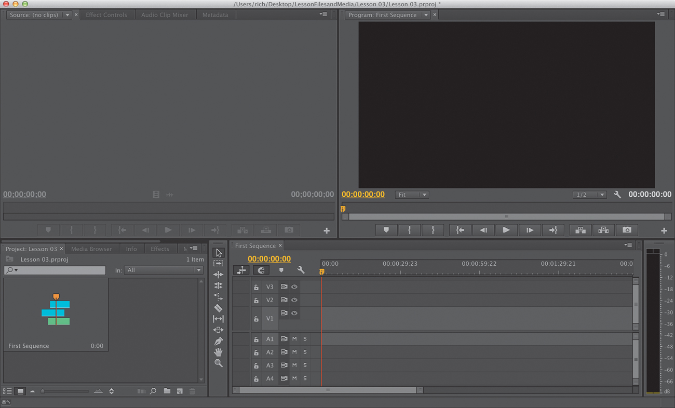
Task: Mute audio track A1
Action: (294, 339)
